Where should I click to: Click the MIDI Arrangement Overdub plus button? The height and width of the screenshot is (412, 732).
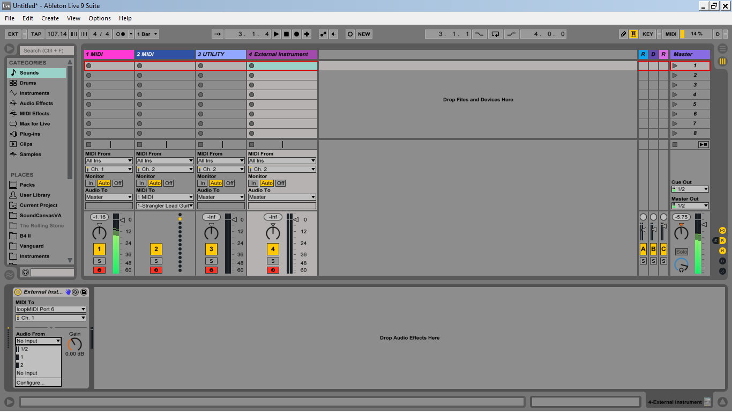307,34
